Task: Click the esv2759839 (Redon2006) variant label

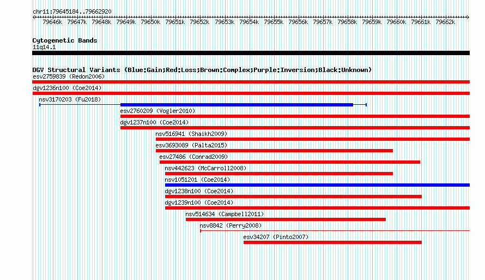Action: click(x=69, y=76)
